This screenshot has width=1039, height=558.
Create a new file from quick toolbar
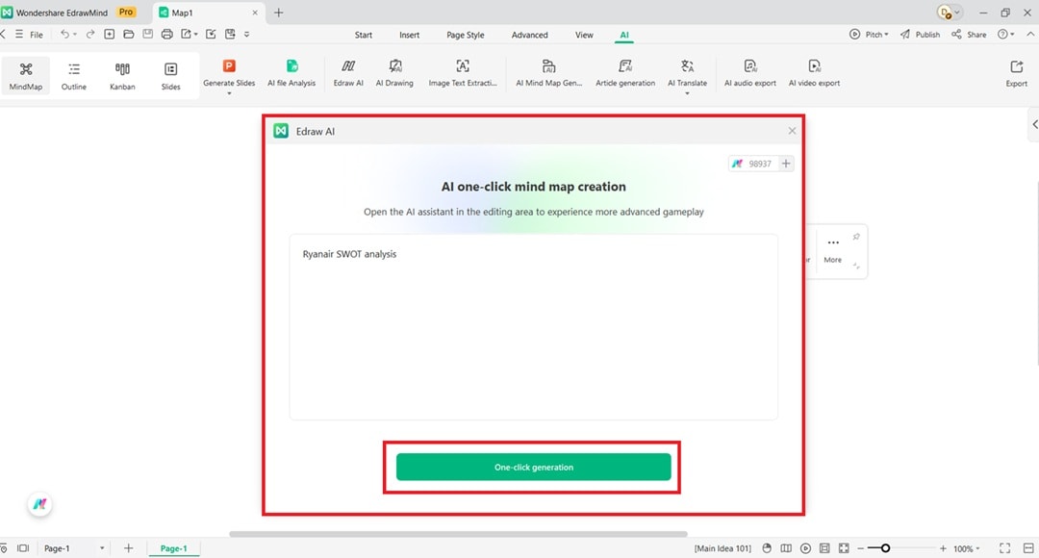pos(110,34)
